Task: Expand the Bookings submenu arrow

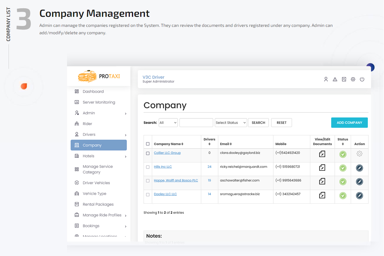Action: click(126, 226)
